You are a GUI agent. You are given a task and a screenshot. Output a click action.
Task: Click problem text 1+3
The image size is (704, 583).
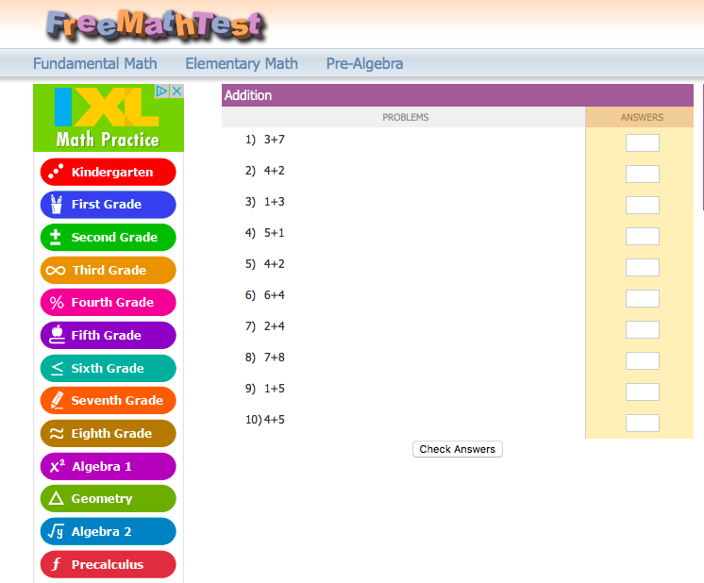point(275,202)
